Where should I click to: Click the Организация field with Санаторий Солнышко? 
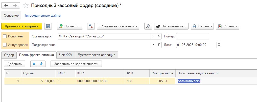[104, 36]
